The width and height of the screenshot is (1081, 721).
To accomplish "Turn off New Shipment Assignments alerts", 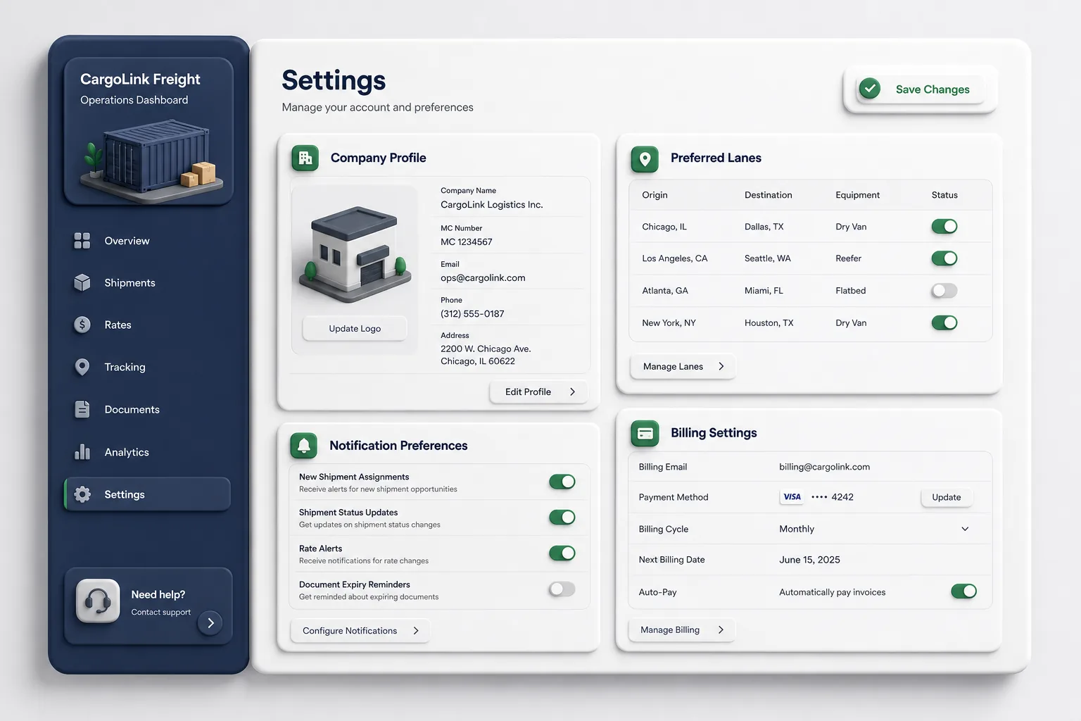I will [x=562, y=482].
